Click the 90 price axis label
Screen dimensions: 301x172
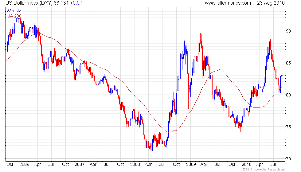coord(288,31)
